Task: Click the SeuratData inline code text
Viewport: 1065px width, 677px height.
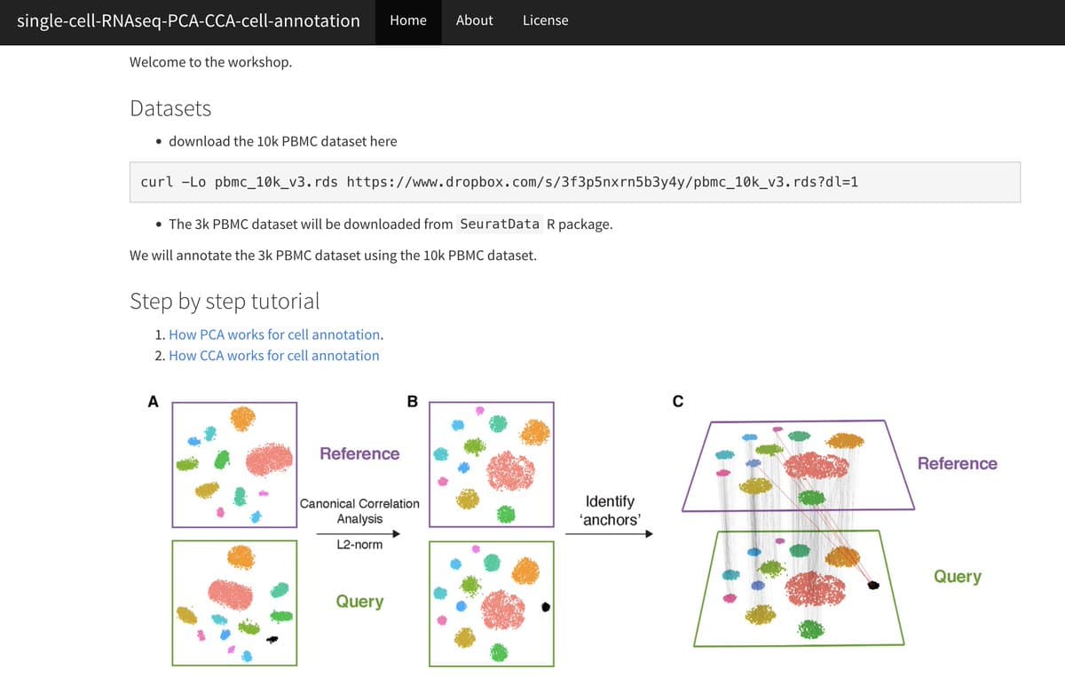Action: (x=502, y=224)
